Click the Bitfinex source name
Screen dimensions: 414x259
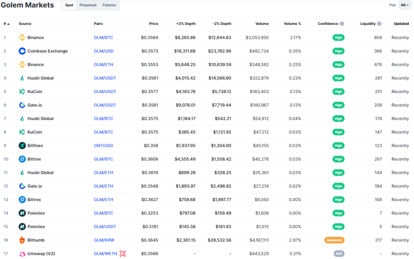click(x=35, y=145)
